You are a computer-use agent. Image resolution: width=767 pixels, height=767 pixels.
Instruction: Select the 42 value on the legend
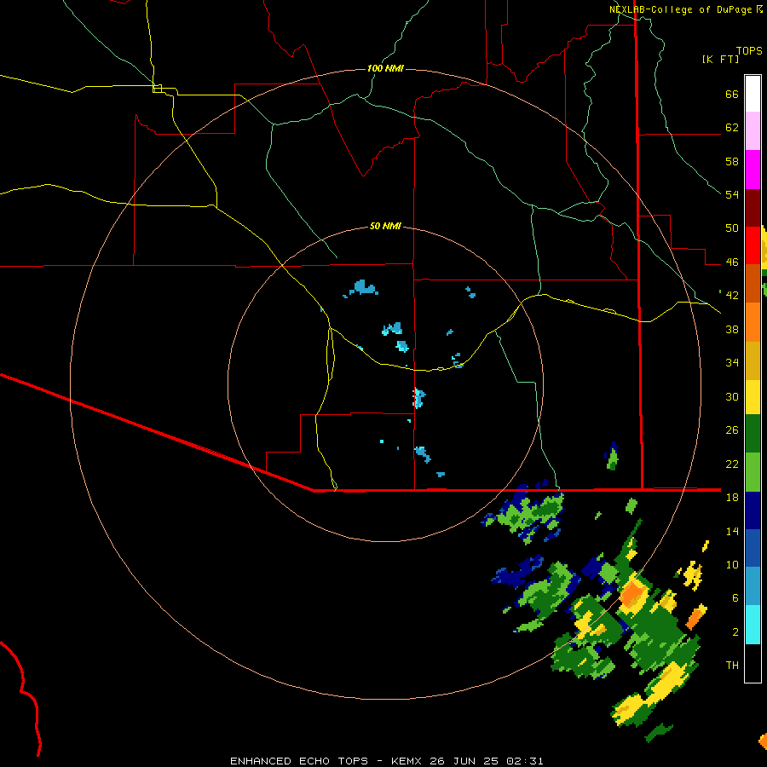[732, 296]
